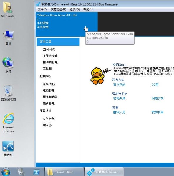This screenshot has height=176, width=174.
Task: Open PowerShell from the taskbar
Action: (36, 172)
